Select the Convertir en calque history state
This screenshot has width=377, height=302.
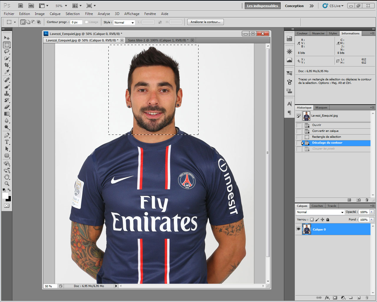point(325,131)
